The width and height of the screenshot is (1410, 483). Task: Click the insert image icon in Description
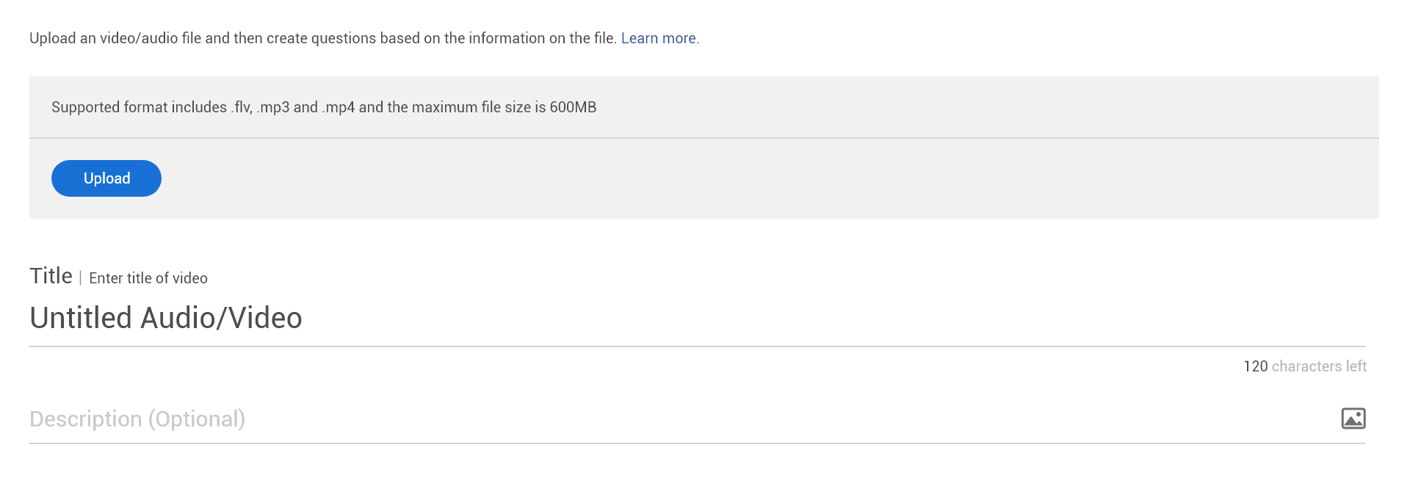pos(1353,418)
